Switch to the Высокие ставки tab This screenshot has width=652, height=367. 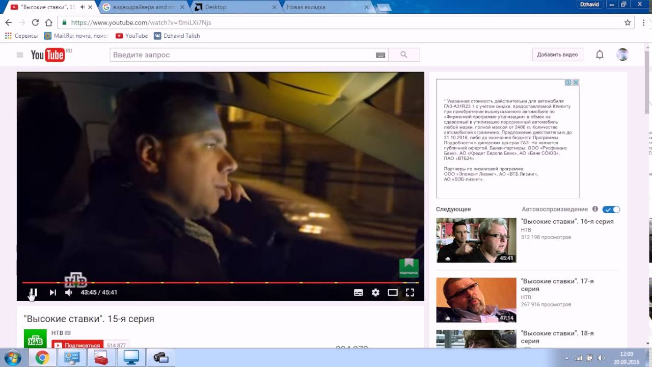point(48,7)
